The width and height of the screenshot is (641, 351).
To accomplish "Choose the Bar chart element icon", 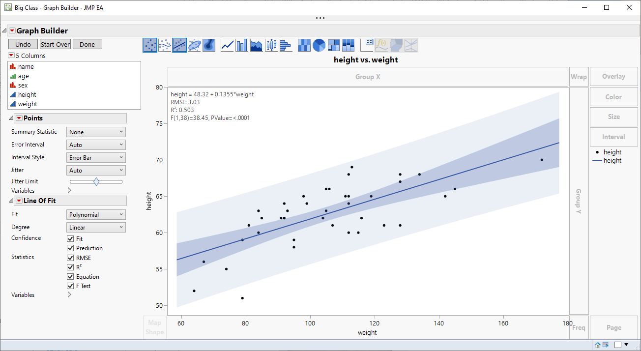I will coord(241,45).
